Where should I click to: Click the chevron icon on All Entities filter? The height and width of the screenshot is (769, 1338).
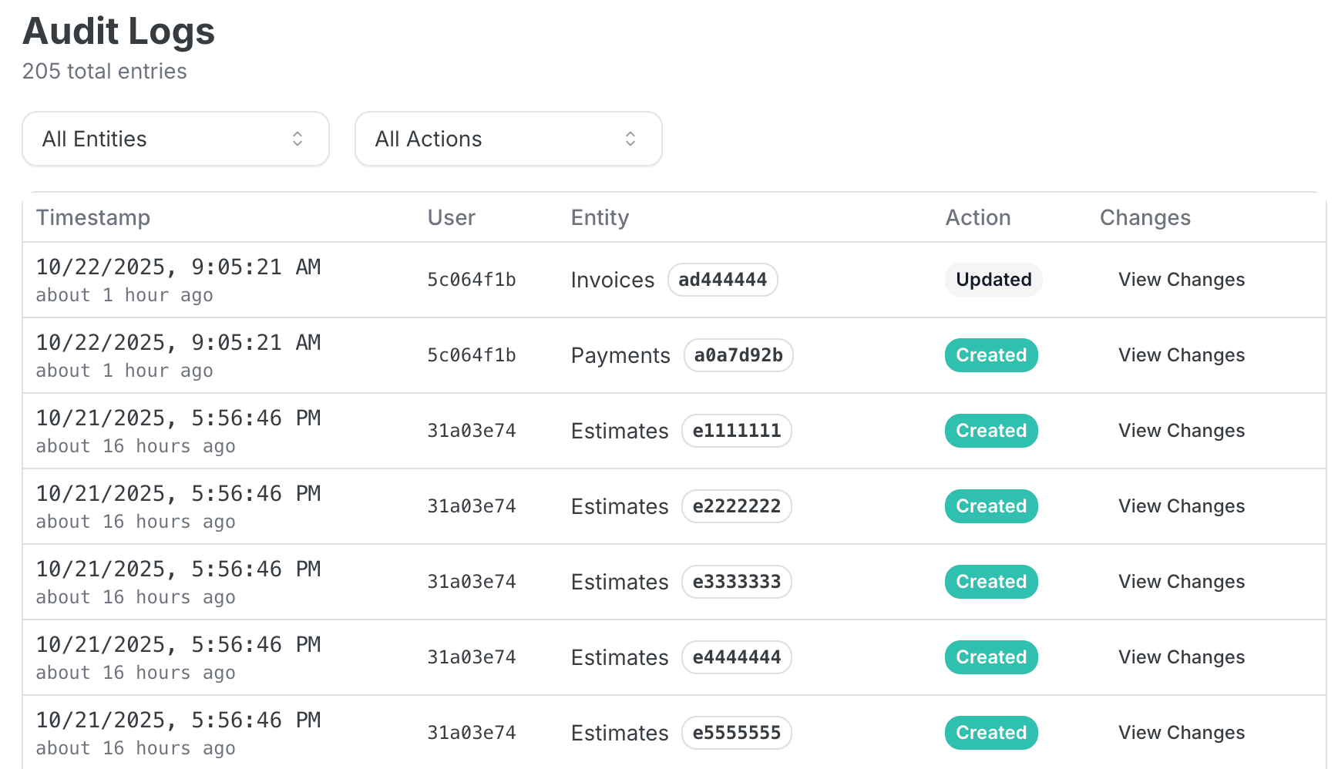click(x=300, y=139)
